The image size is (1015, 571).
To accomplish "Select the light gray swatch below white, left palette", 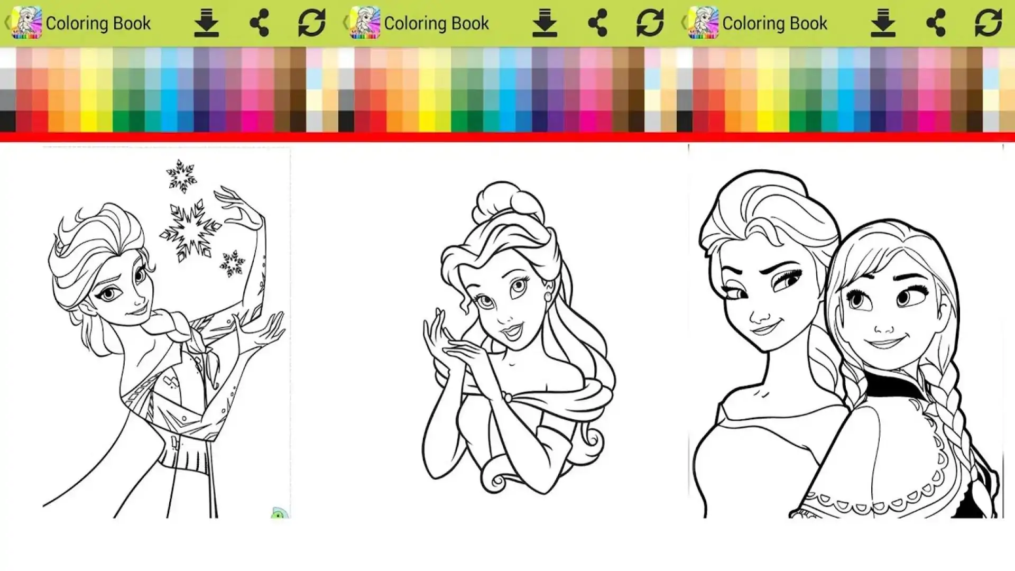I will point(8,79).
